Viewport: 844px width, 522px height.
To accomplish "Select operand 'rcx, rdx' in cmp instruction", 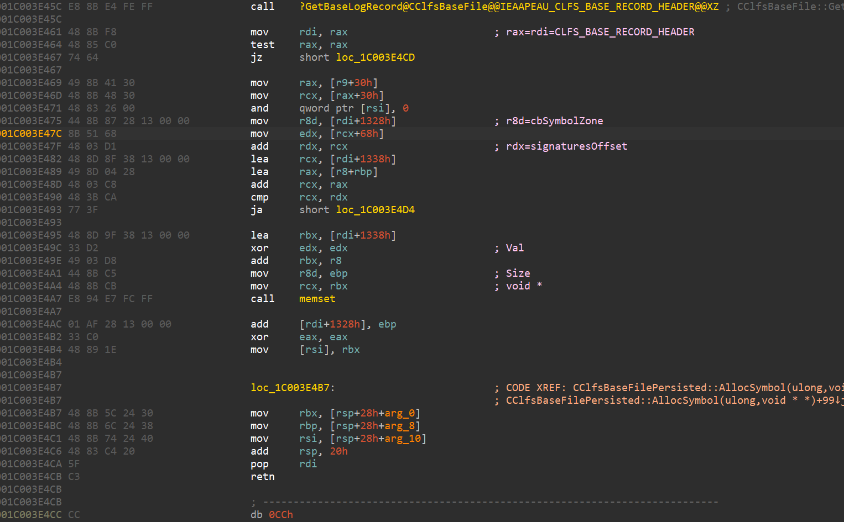I will [324, 197].
